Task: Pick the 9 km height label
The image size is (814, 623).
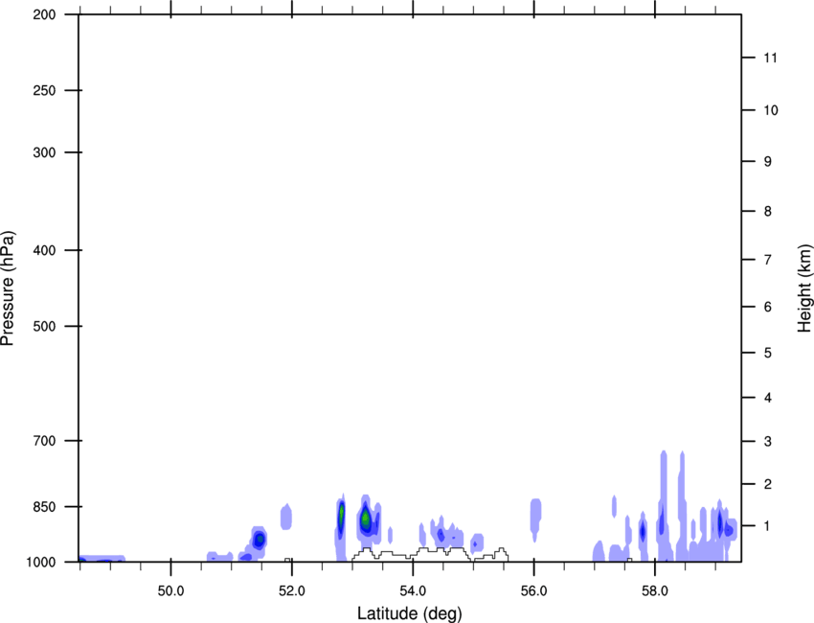Action: (768, 162)
